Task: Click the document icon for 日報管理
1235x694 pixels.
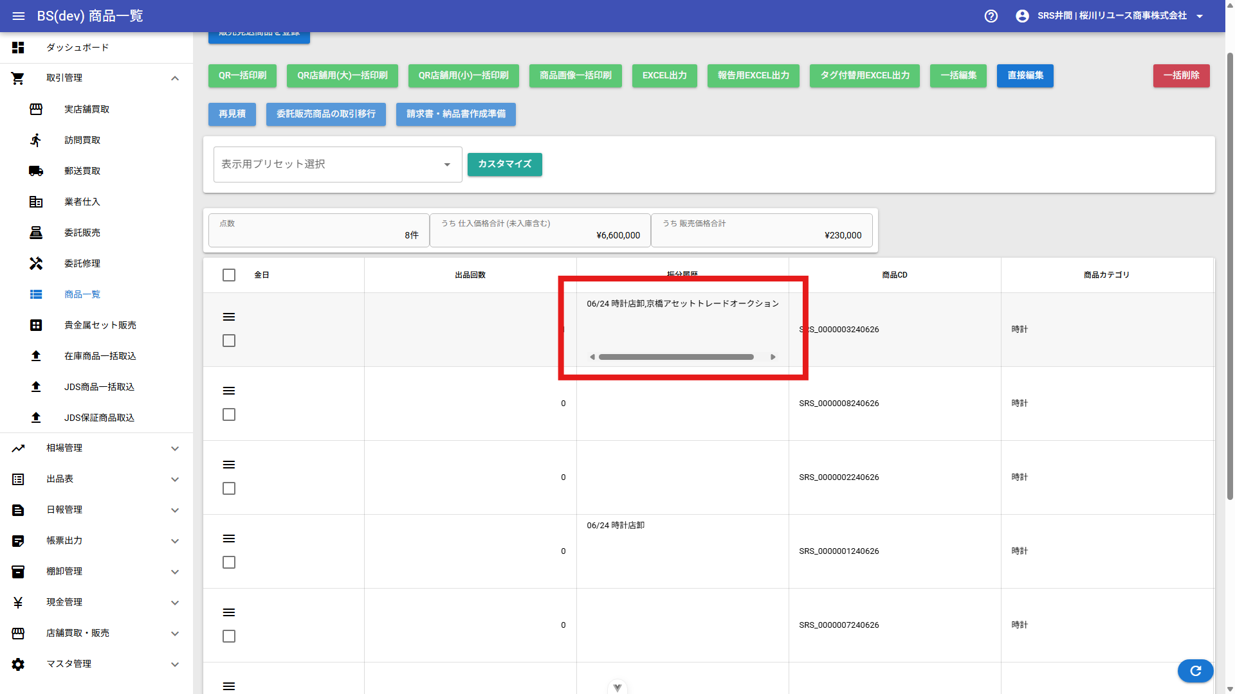Action: pos(18,510)
